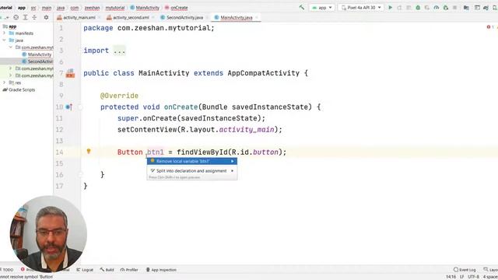Screen dimensions: 498x280
Task: Click the zeeshan breadcrumb
Action: click(x=92, y=8)
